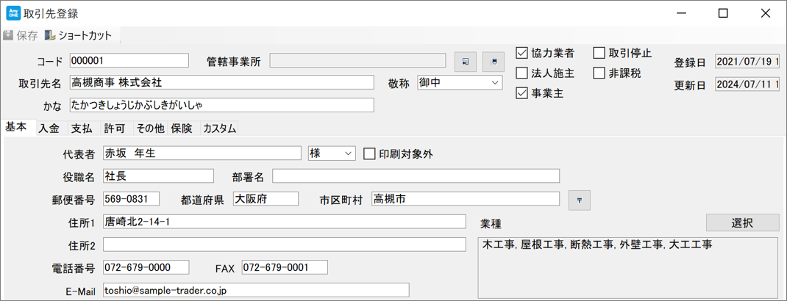Image resolution: width=787 pixels, height=301 pixels.
Task: Click the 登録日 date field
Action: tap(747, 62)
